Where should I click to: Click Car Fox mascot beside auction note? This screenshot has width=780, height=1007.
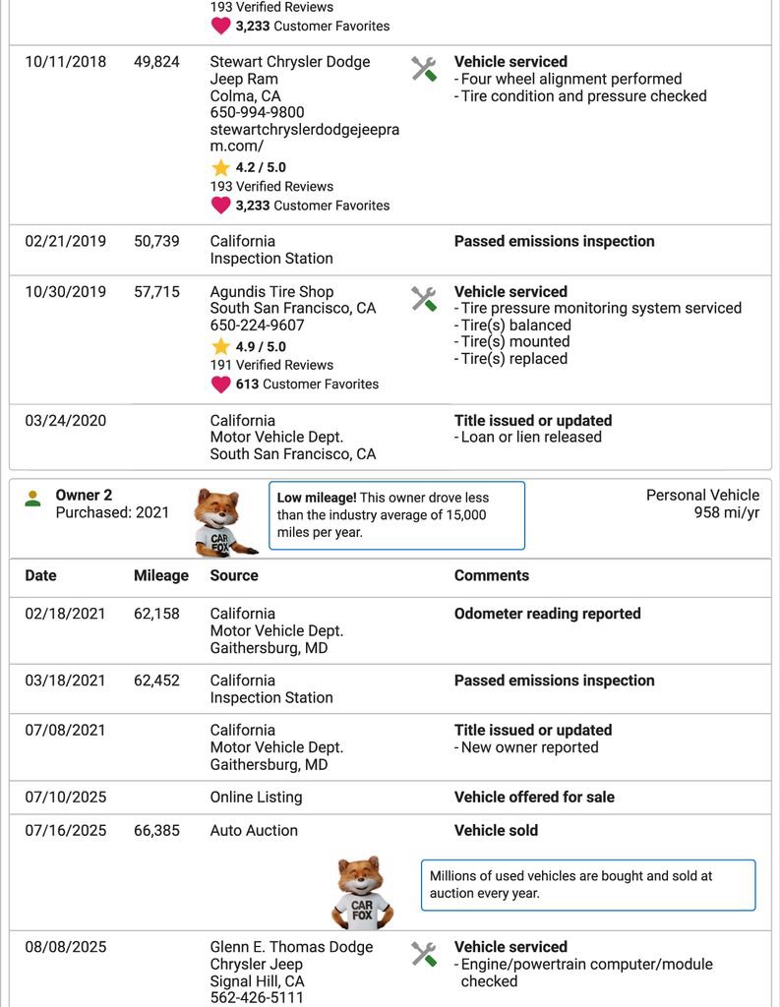[x=362, y=893]
